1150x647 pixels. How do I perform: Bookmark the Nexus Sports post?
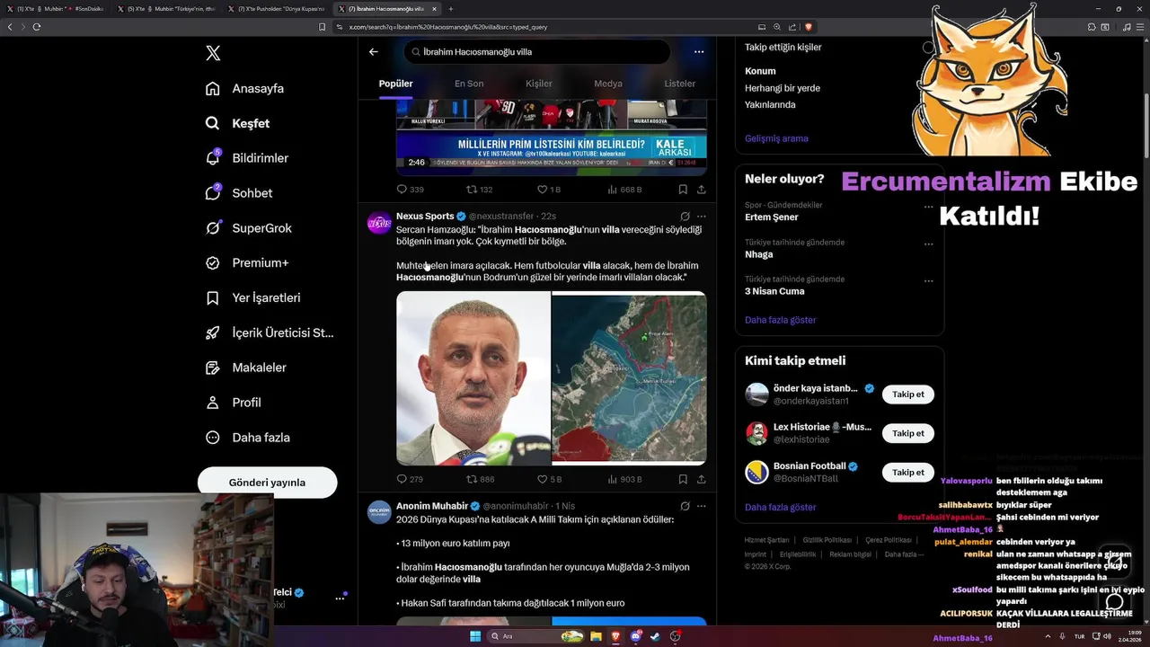683,480
